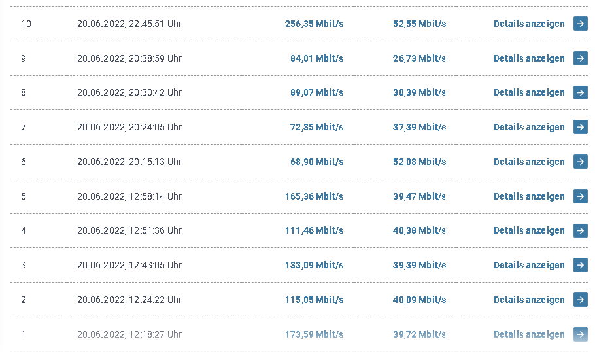
Task: Show details of the 72,35 Mbit/s measurement
Action: (529, 127)
